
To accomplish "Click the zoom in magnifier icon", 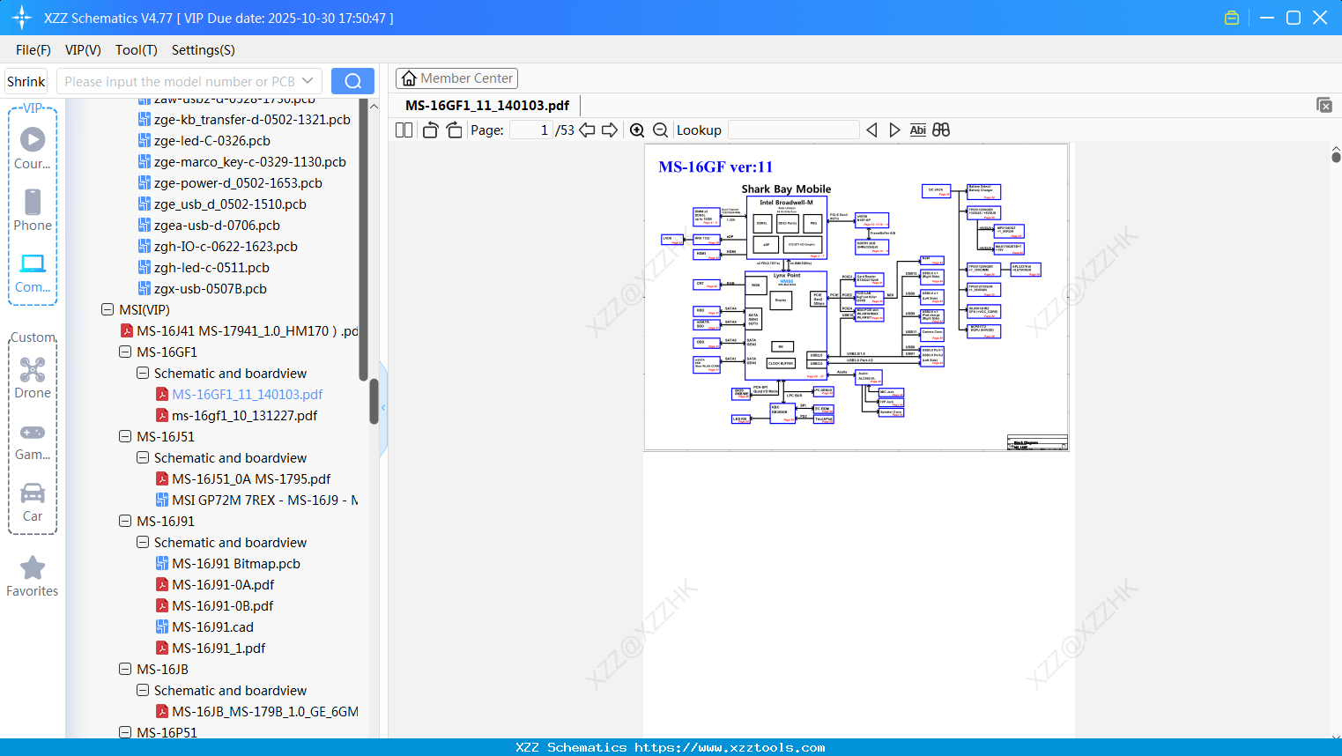I will (637, 130).
